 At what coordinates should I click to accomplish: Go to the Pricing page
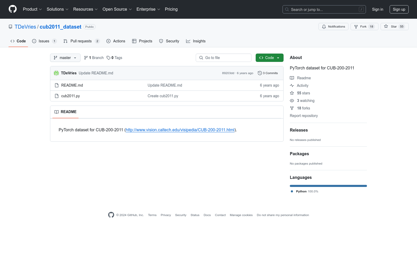[171, 9]
